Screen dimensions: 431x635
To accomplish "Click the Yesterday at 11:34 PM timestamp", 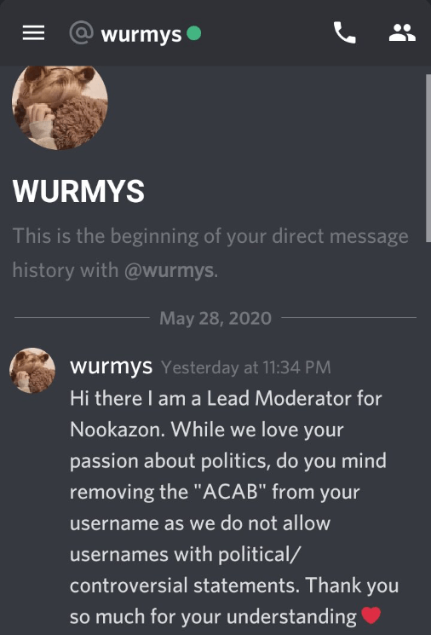I will click(246, 367).
